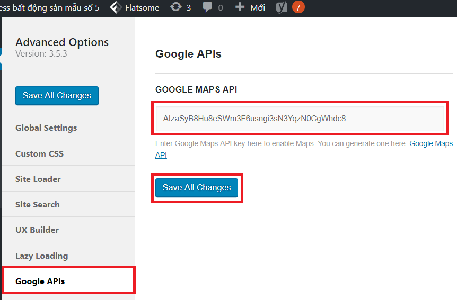Open the Yoast SEO icon in admin bar
This screenshot has width=457, height=300.
tap(282, 7)
